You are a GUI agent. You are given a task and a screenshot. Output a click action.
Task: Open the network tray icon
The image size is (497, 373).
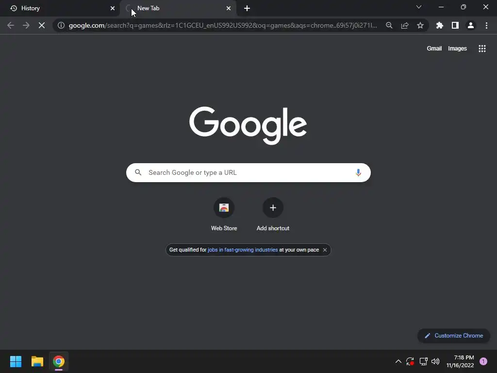[x=423, y=361]
